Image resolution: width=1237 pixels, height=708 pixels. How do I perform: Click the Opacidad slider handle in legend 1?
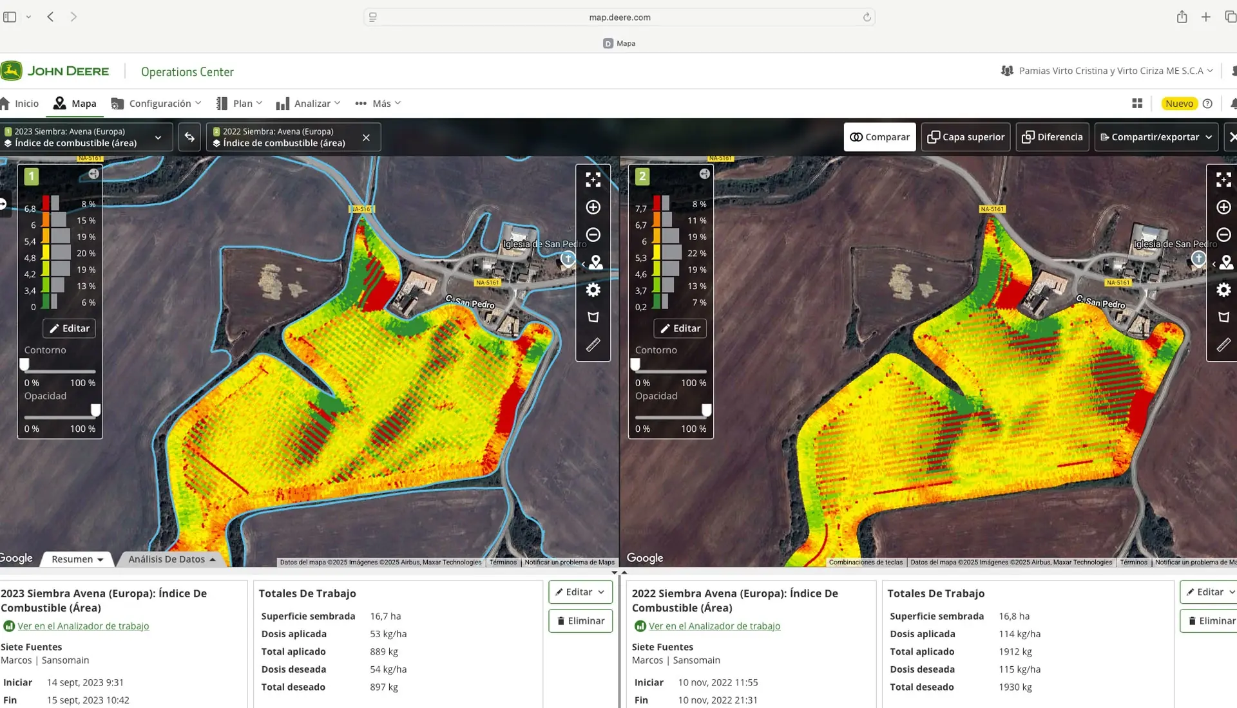pos(95,410)
